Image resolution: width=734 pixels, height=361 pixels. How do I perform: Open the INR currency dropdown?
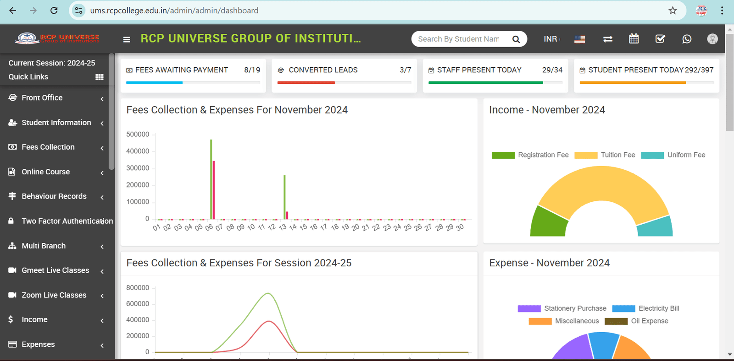(x=551, y=39)
